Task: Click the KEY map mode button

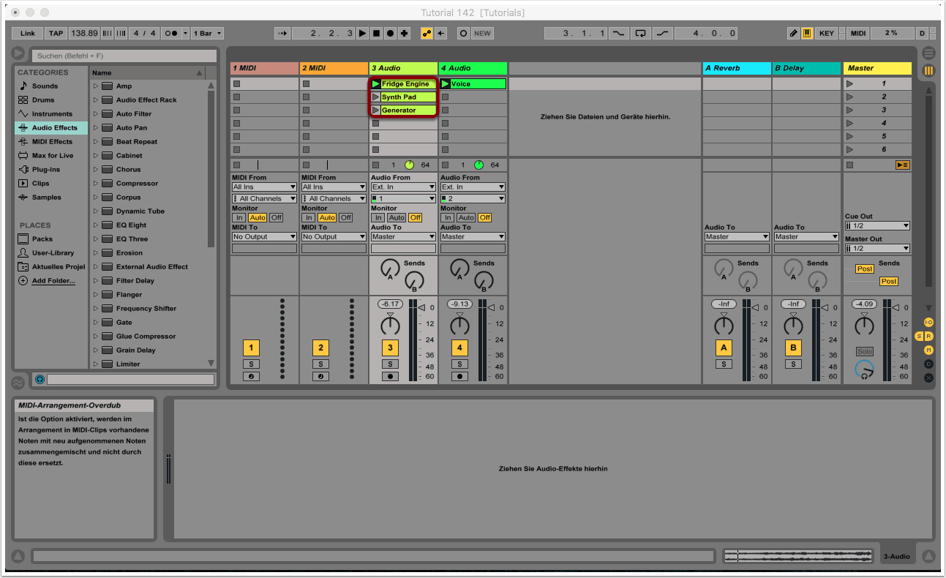Action: tap(826, 33)
